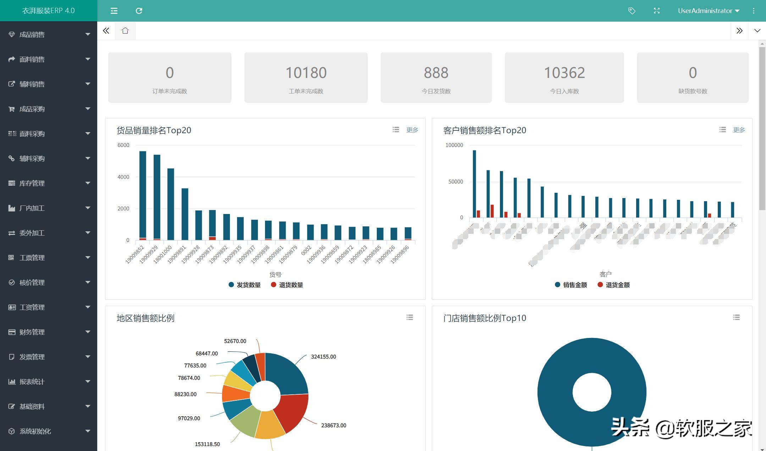The image size is (766, 451).
Task: Expand the tab options down-chevron
Action: coord(757,31)
